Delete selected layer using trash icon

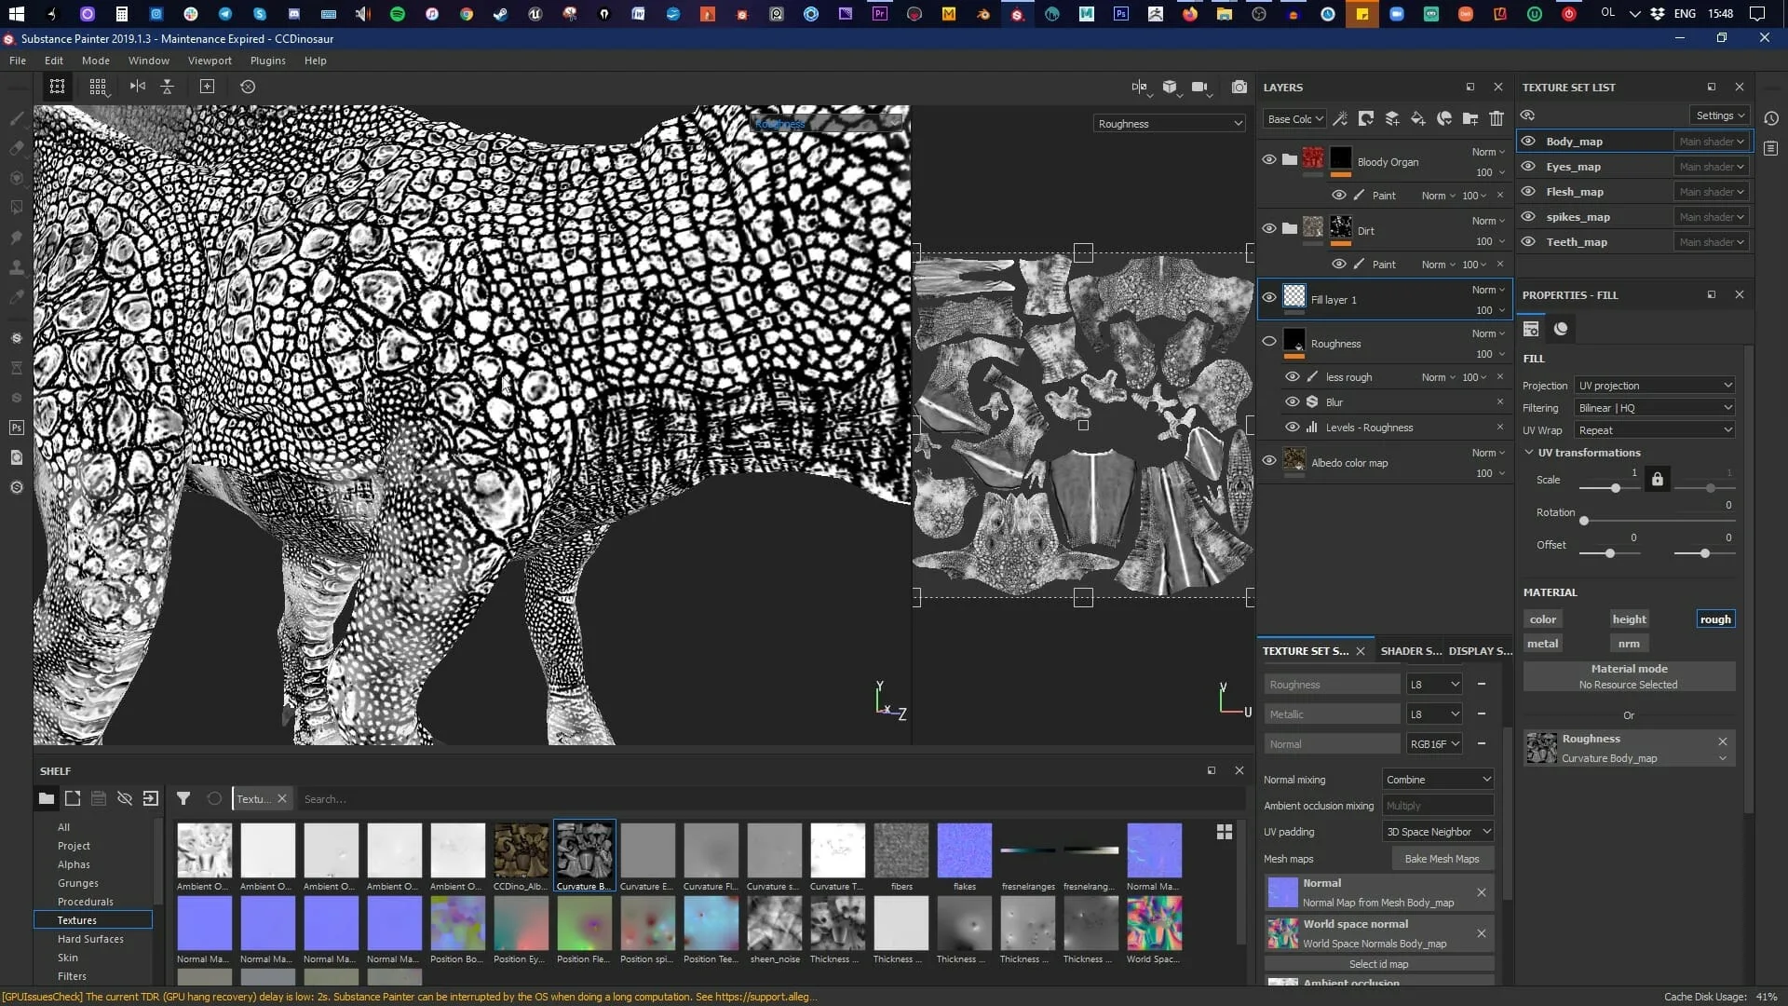pyautogui.click(x=1497, y=119)
